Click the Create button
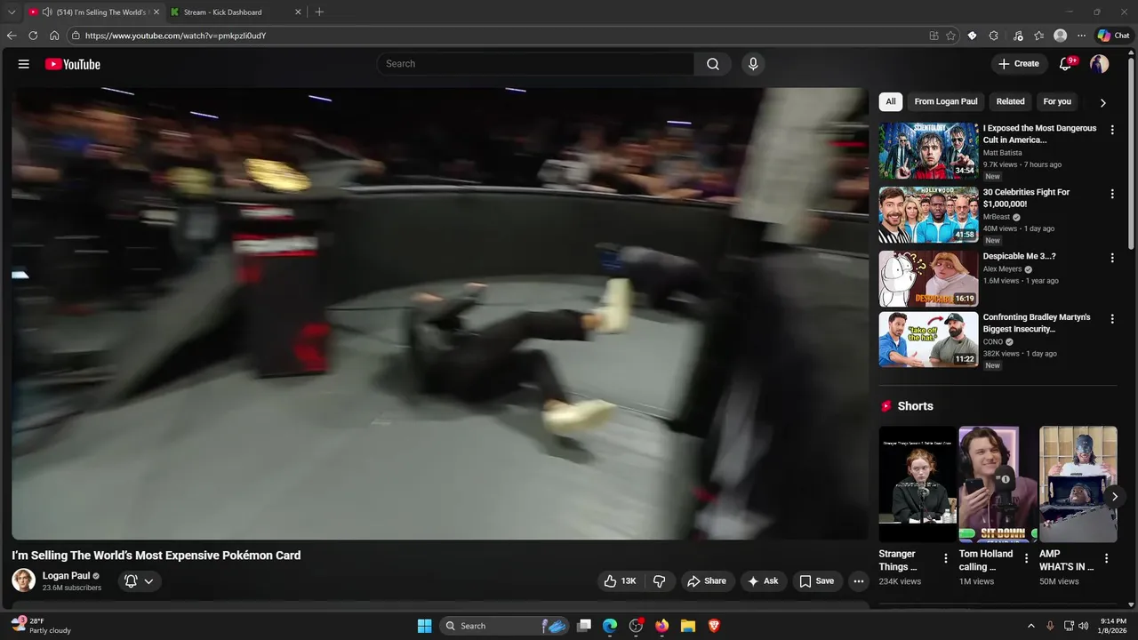 click(1019, 64)
